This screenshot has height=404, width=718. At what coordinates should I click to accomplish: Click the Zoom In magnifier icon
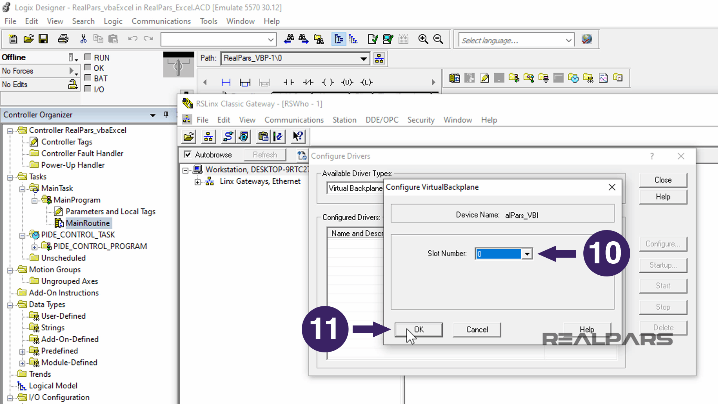coord(423,39)
